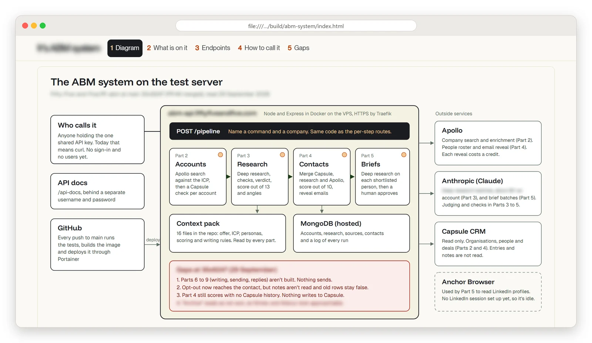This screenshot has height=343, width=592.
Task: Select the MongoDB (hosted) box
Action: coord(351,233)
